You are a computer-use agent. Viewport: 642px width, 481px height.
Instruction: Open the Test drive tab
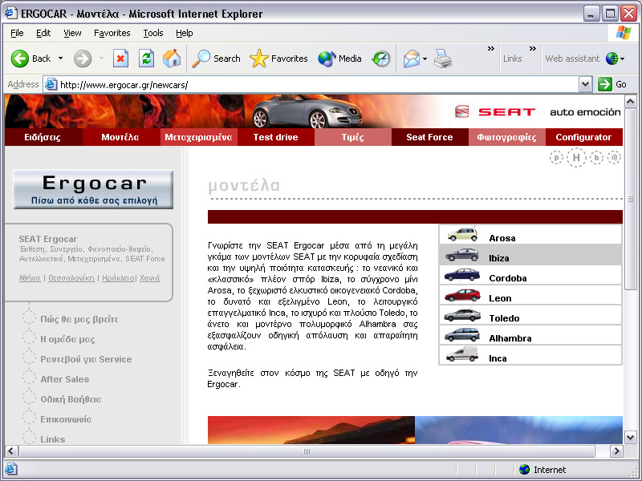click(x=275, y=137)
